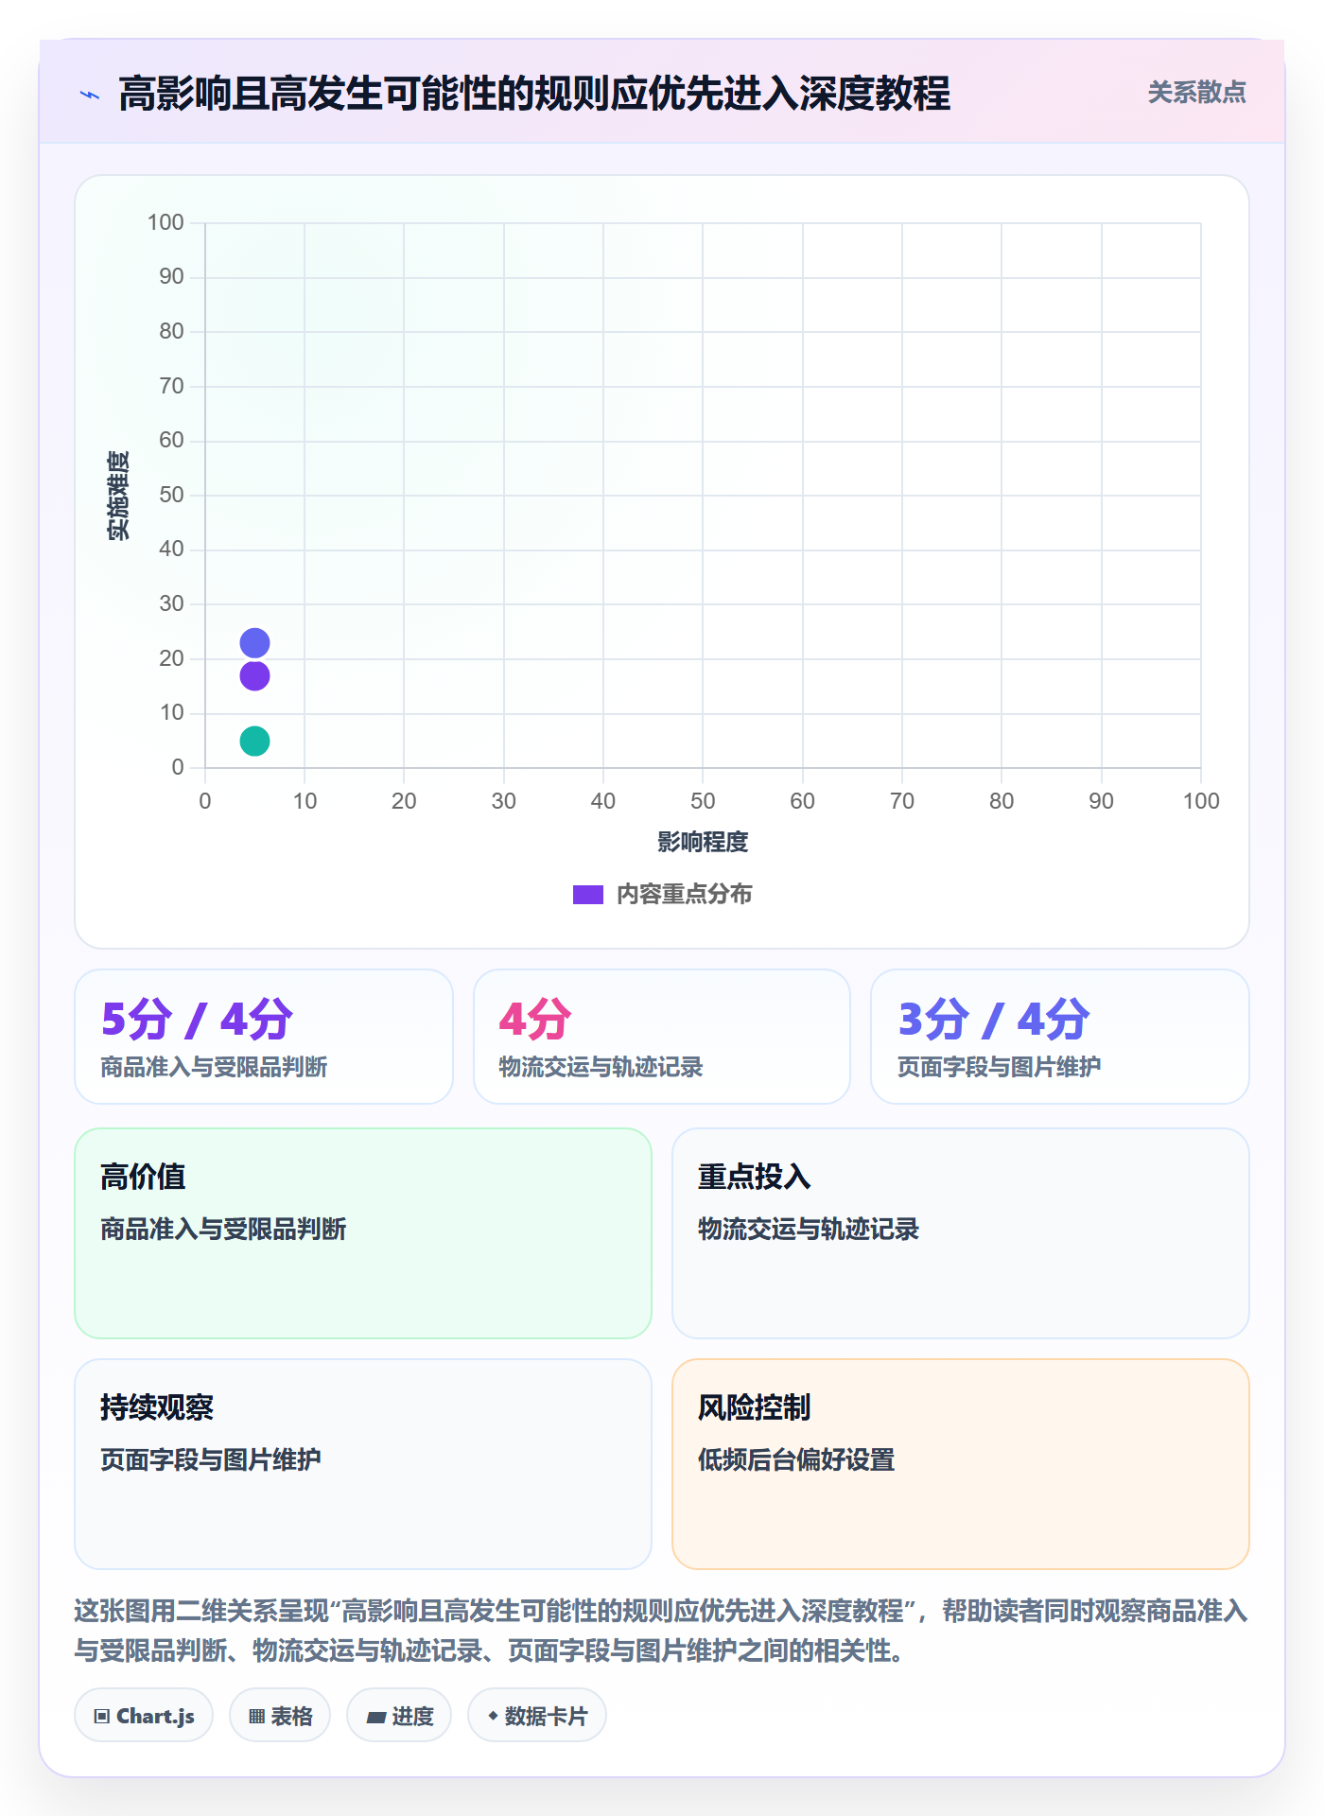Open the 4分 物流交运与轨迹记录 card
The image size is (1324, 1816).
coord(662,1037)
